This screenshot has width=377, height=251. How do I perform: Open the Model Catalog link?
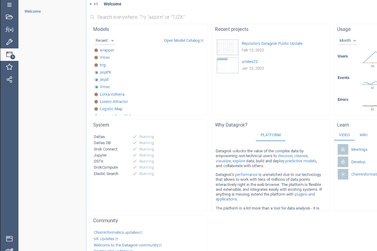click(181, 40)
